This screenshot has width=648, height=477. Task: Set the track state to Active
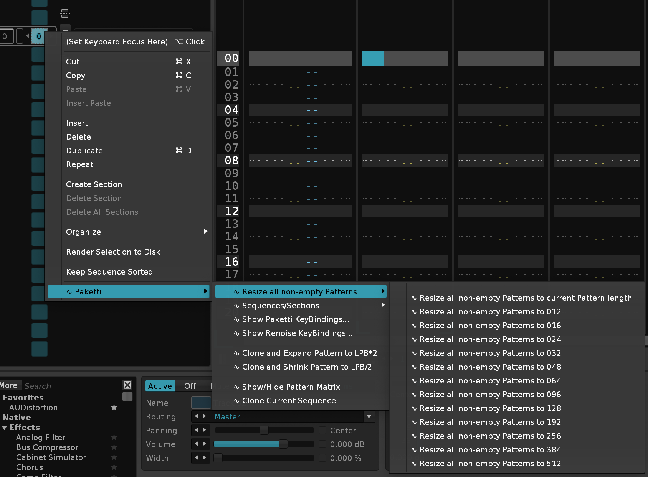(x=160, y=386)
